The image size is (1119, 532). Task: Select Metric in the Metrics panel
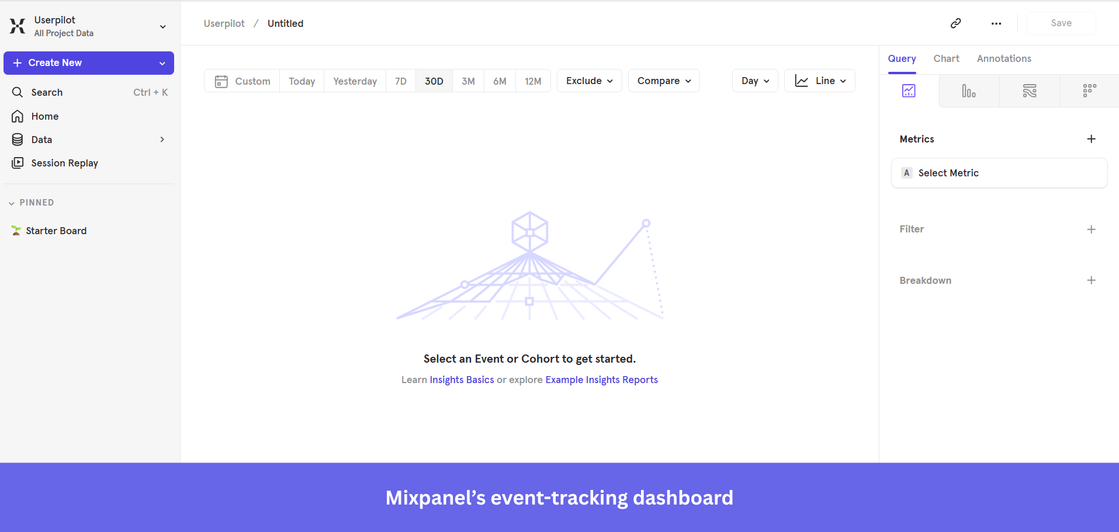tap(999, 173)
